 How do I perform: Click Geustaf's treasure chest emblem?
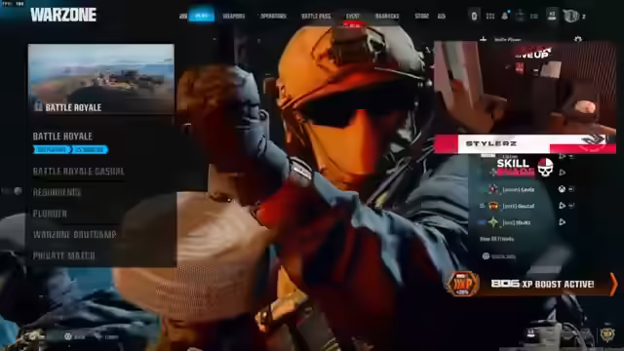pos(493,206)
